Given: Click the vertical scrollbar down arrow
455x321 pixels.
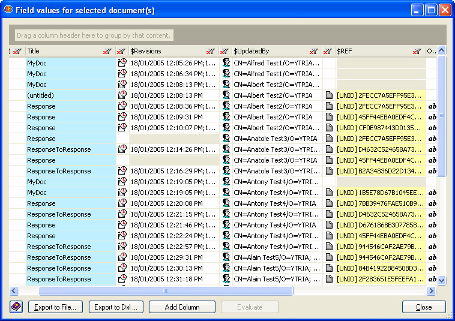Looking at the screenshot, I should coord(442,280).
